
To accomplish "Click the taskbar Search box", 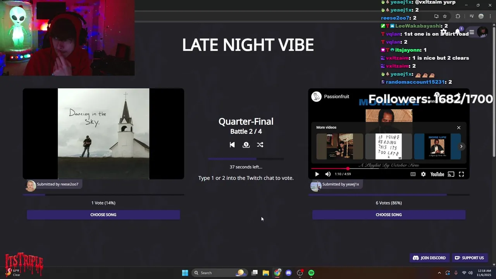I will [219, 273].
